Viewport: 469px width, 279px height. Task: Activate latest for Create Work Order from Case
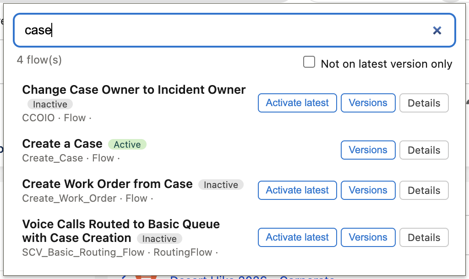pos(297,190)
